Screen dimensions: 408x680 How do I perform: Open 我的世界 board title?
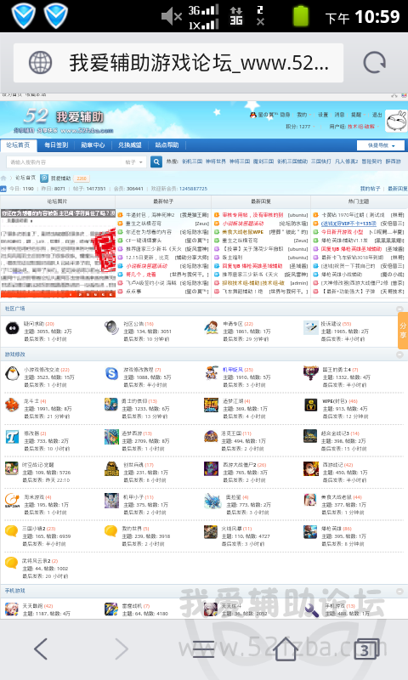coord(132,529)
